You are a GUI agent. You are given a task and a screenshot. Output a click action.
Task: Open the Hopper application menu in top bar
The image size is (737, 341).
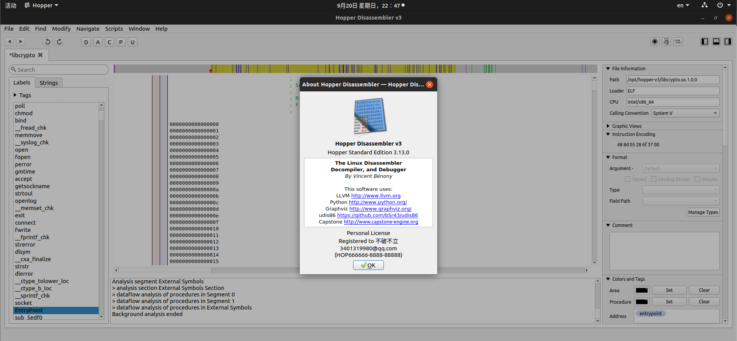tap(41, 5)
